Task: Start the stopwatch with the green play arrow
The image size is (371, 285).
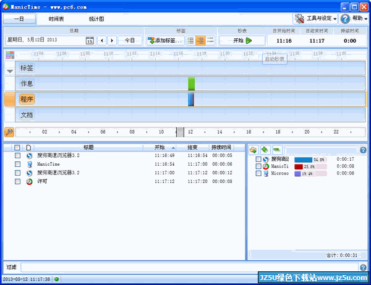Action: coord(249,40)
